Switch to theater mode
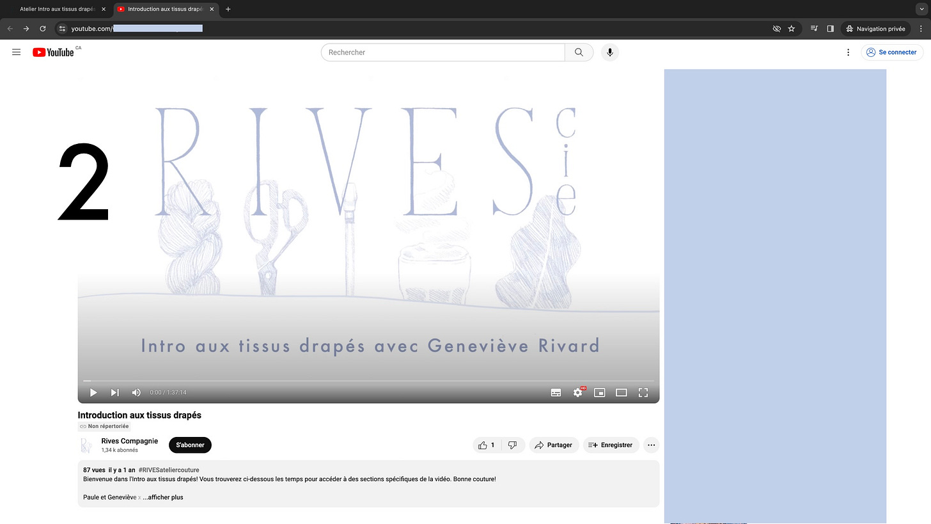Viewport: 931px width, 524px height. (622, 392)
